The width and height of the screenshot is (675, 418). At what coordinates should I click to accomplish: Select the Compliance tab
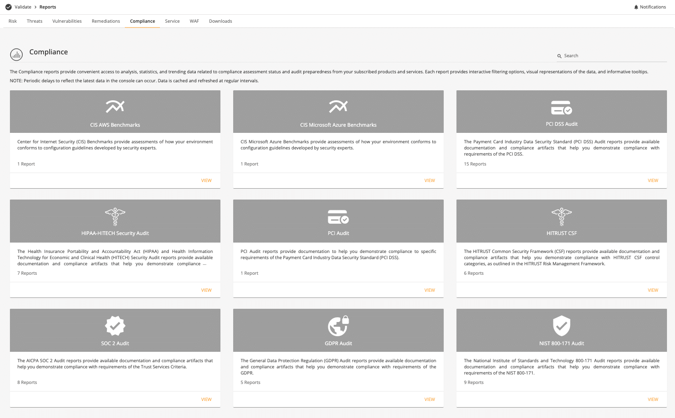click(x=142, y=21)
